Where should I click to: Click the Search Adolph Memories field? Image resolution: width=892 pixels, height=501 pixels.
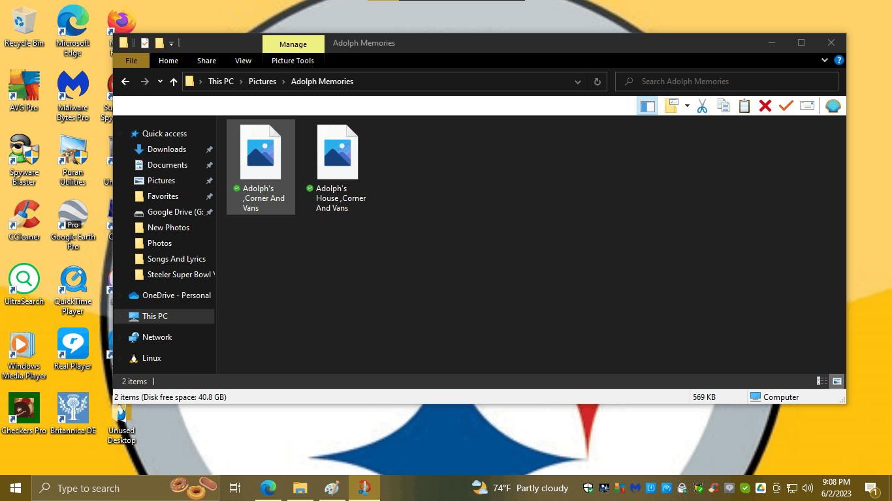coord(726,82)
